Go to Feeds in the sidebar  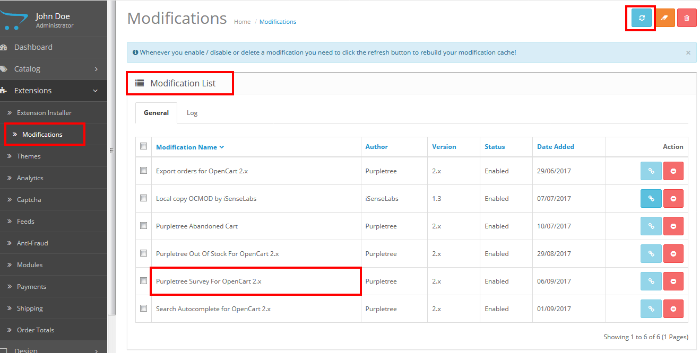54,222
